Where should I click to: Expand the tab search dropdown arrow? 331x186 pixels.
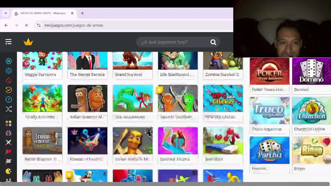click(x=6, y=13)
